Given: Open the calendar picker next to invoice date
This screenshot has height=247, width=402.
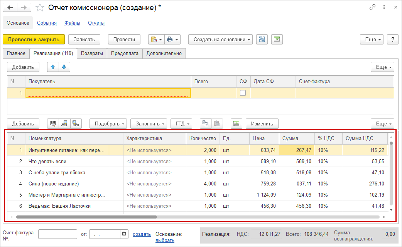Looking at the screenshot, I should (x=124, y=234).
